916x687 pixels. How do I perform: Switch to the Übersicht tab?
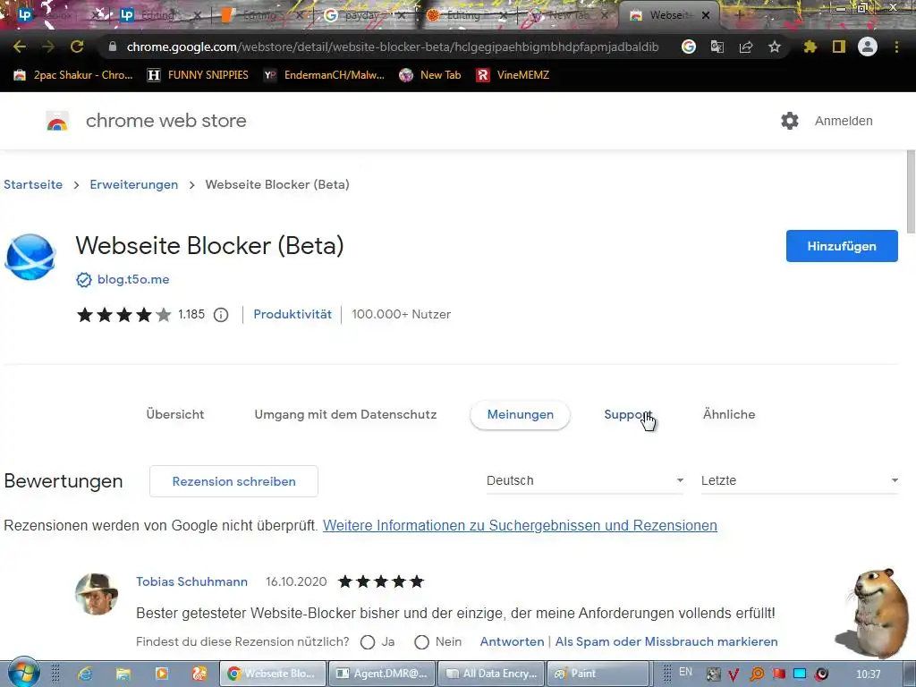tap(175, 415)
